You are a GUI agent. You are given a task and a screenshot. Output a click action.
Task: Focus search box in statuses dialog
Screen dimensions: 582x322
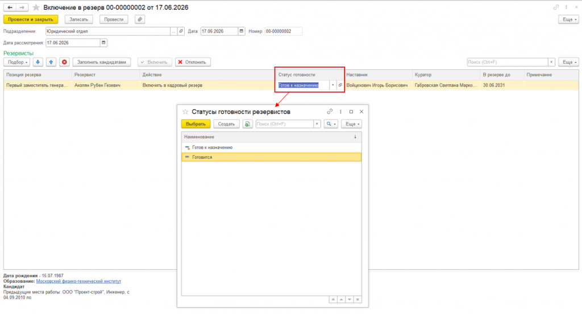click(x=284, y=124)
